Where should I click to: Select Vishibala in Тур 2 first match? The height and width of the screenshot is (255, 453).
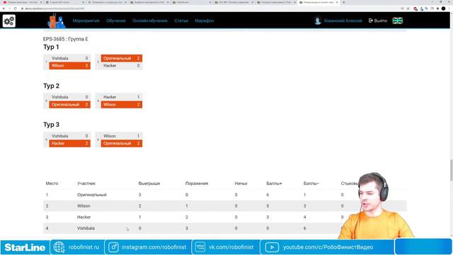click(69, 97)
